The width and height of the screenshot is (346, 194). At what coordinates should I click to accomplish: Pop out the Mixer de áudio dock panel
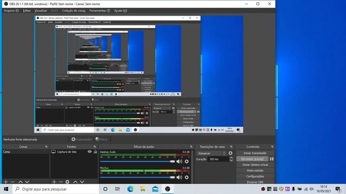click(191, 147)
